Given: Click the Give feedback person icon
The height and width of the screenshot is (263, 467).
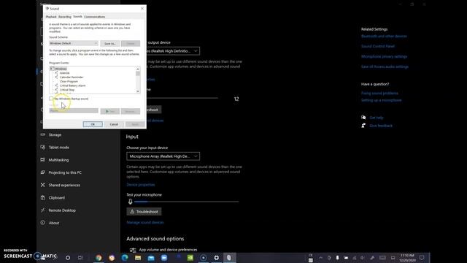Looking at the screenshot, I should tap(363, 126).
